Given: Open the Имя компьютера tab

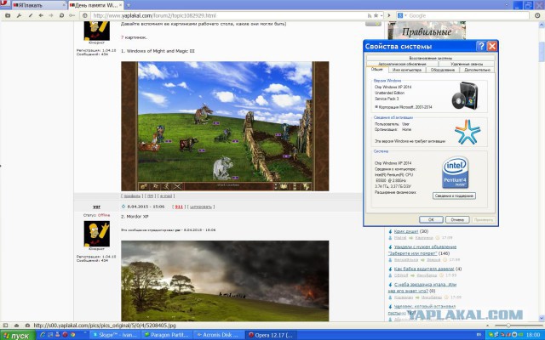Looking at the screenshot, I should click(407, 70).
